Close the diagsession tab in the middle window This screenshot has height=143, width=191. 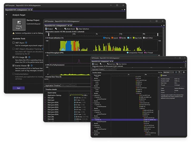pos(71,26)
